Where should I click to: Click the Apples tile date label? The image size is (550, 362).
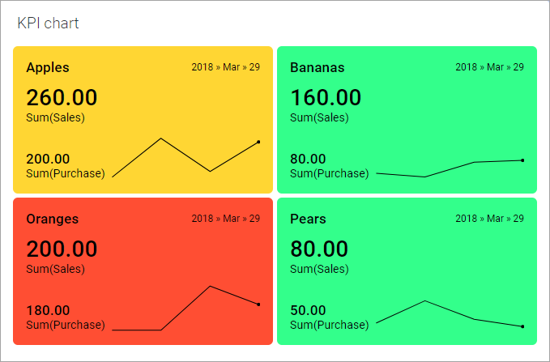[x=225, y=67]
